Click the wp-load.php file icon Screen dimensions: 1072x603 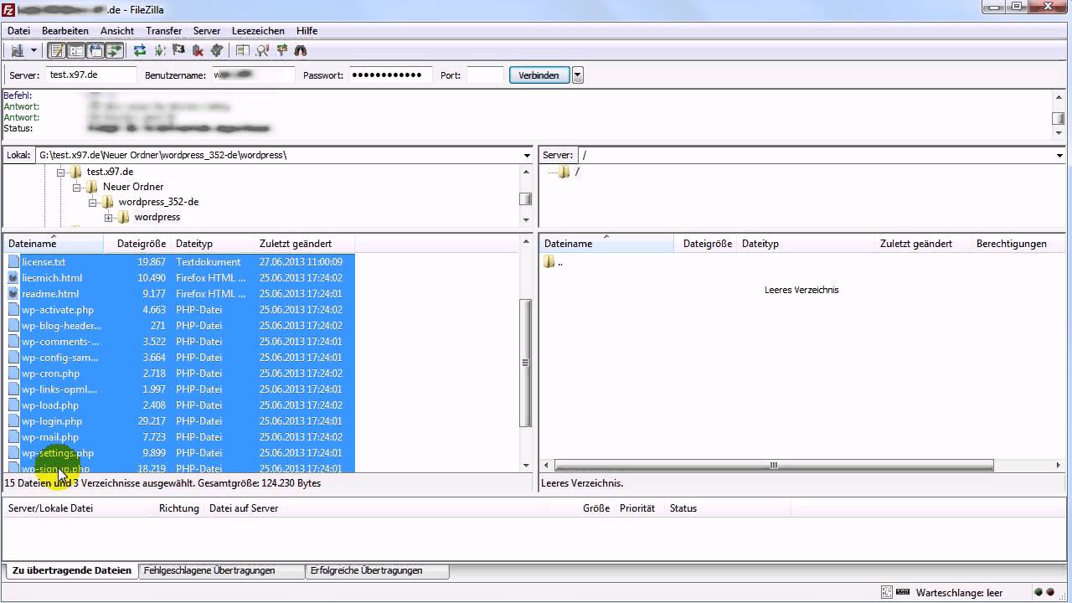tap(13, 405)
